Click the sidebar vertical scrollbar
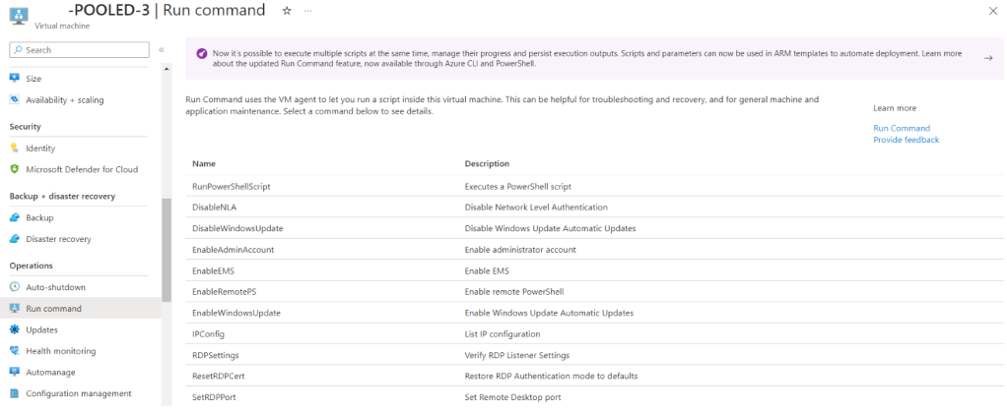The width and height of the screenshot is (1007, 414). point(167,250)
